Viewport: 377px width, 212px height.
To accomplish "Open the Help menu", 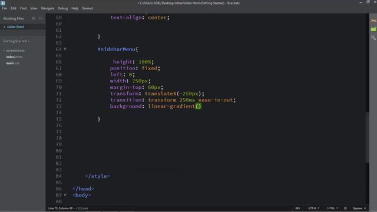I will [x=75, y=8].
